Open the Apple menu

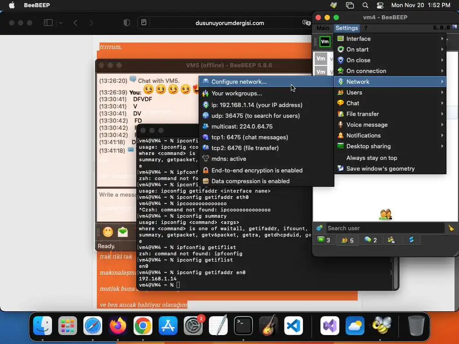pyautogui.click(x=12, y=5)
